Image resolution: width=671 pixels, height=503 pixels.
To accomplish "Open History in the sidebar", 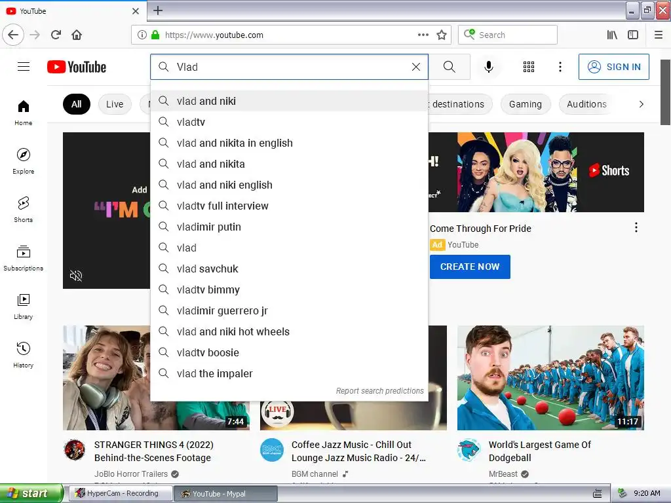I will pyautogui.click(x=23, y=355).
